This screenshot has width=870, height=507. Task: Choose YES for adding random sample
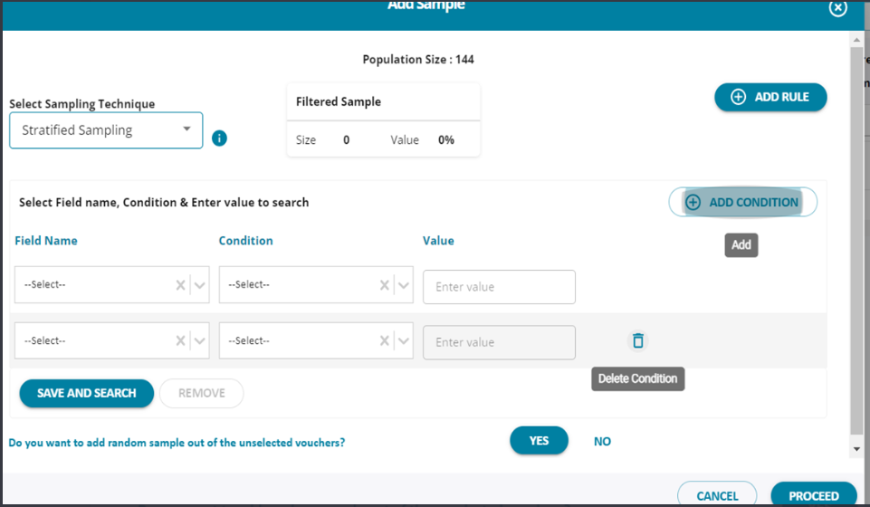click(539, 441)
